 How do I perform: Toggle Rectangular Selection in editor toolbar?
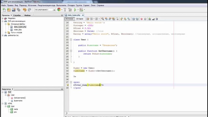[117, 19]
